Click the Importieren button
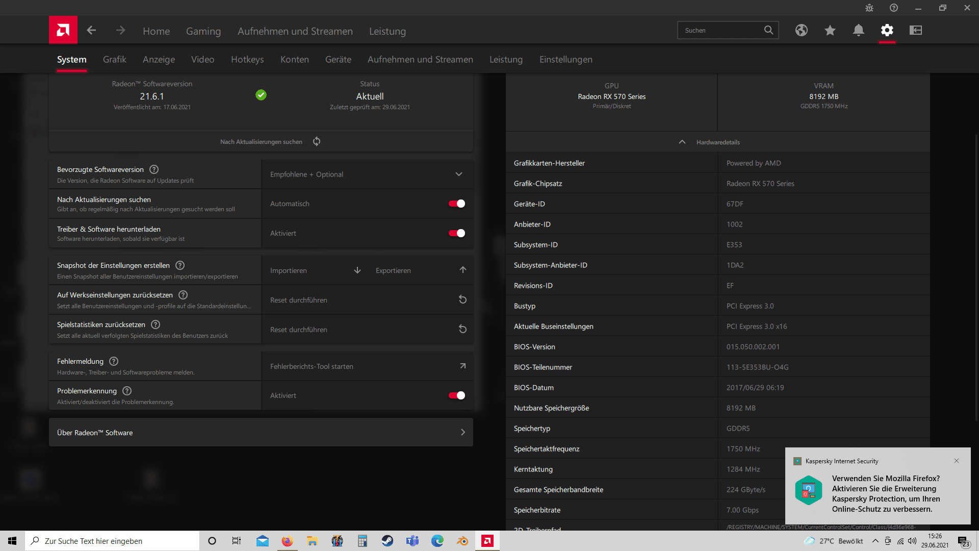This screenshot has height=551, width=979. coord(315,270)
